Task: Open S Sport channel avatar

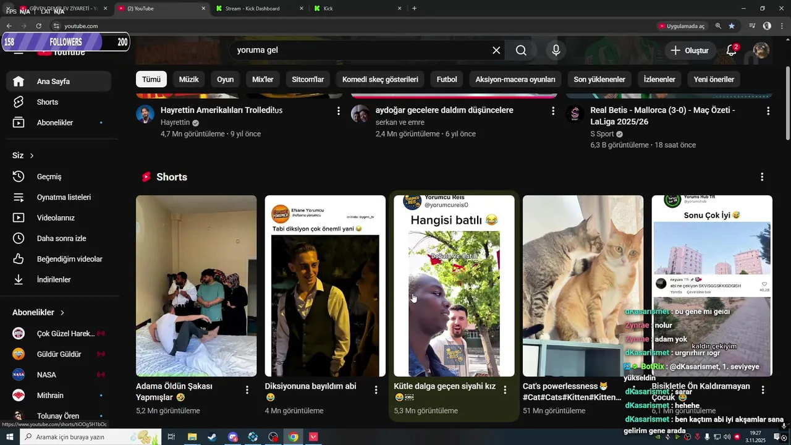Action: [575, 114]
